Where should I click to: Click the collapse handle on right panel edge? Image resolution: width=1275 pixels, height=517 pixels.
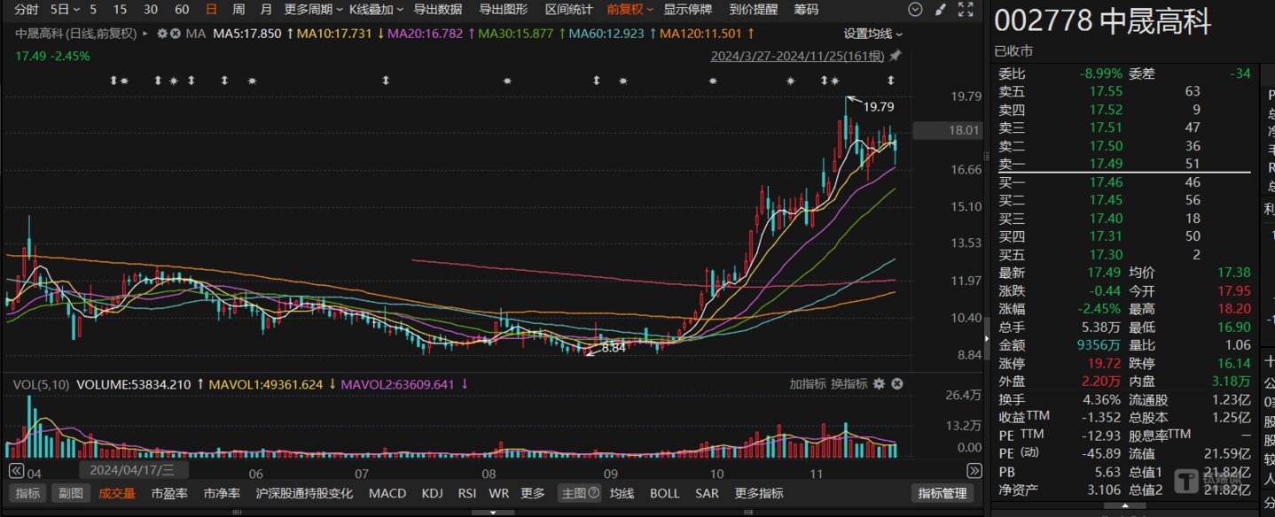click(988, 337)
